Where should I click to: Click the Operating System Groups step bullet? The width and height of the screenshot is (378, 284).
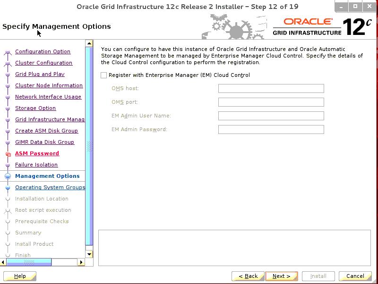pyautogui.click(x=8, y=187)
